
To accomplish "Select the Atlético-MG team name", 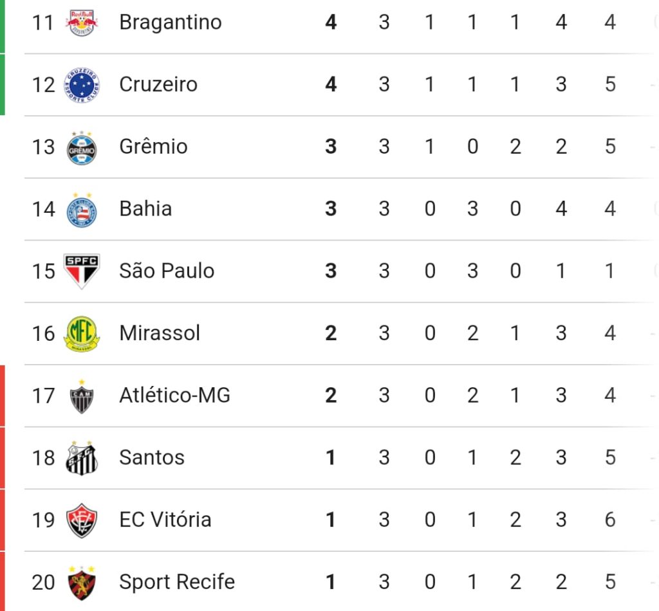I will click(x=175, y=395).
